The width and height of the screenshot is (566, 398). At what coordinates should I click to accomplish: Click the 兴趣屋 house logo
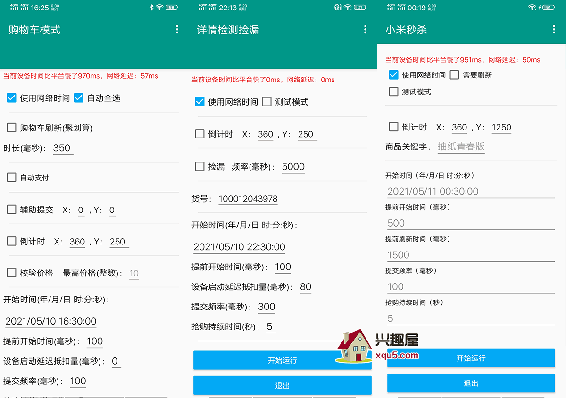coord(354,347)
